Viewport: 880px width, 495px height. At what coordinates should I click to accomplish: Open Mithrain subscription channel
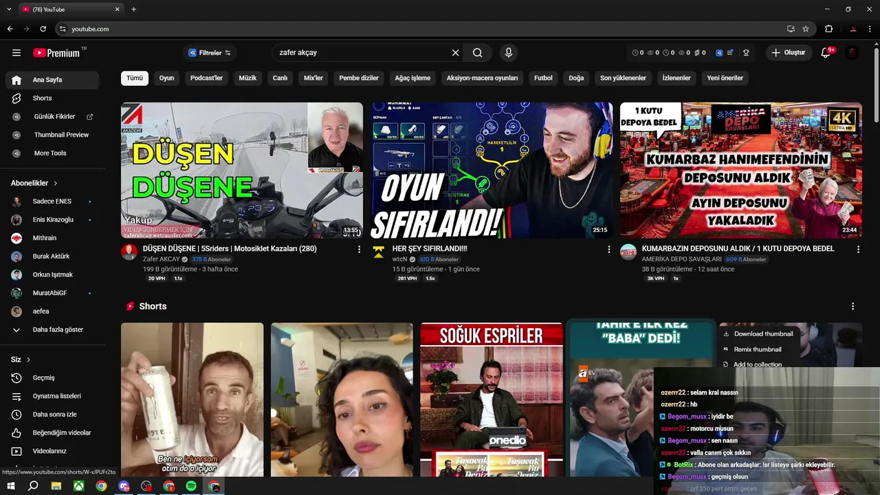click(52, 238)
